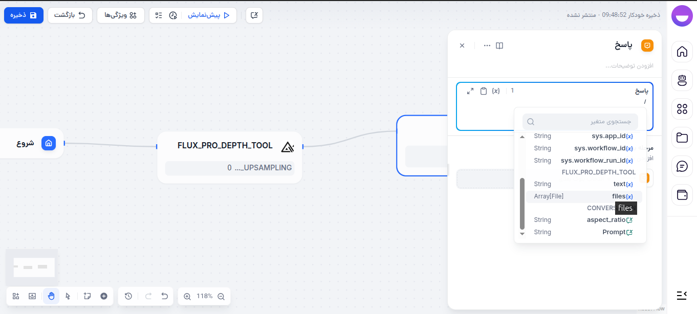The width and height of the screenshot is (697, 314).
Task: Click the change history clock icon
Action: (128, 296)
